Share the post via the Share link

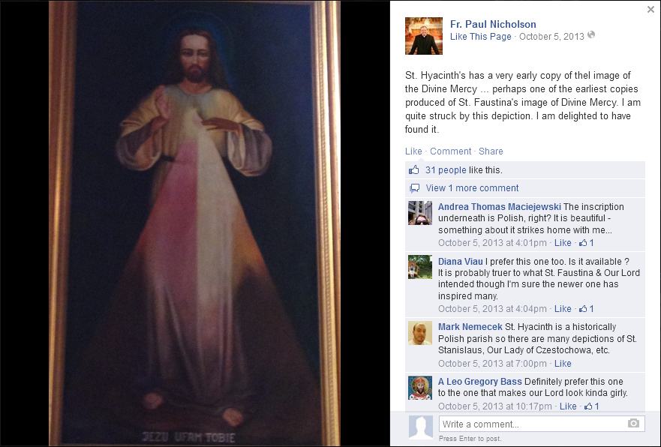491,151
